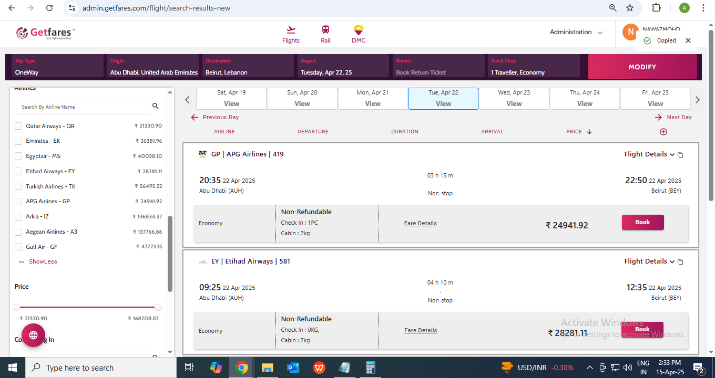The width and height of the screenshot is (715, 378).
Task: Select the Wed, Apr 23 date tab
Action: click(x=514, y=98)
